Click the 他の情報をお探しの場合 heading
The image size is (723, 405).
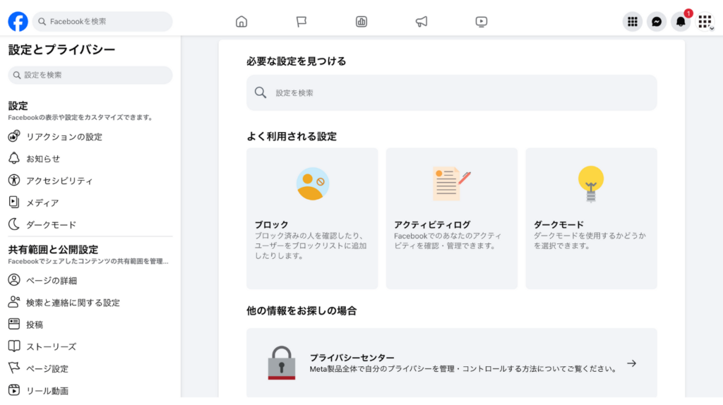(301, 310)
